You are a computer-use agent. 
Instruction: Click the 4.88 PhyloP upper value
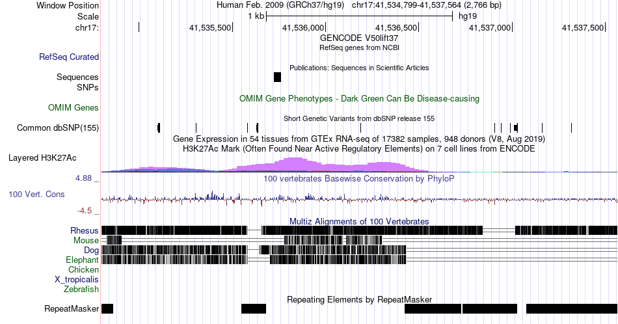coord(83,178)
